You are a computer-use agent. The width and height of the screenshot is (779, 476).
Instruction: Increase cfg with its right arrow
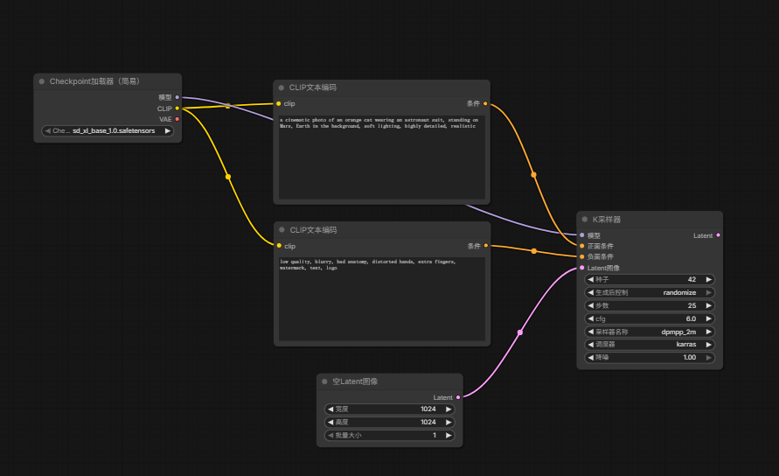[x=709, y=318]
